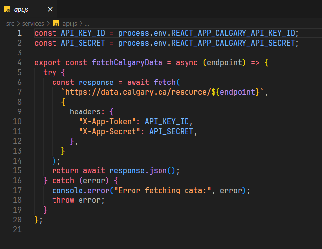322x249 pixels.
Task: Click the JS file icon in api.js tab
Action: [7, 9]
